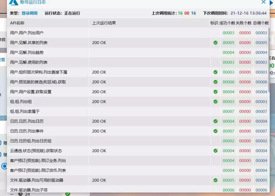Select the selected blue radio button at left
This screenshot has width=275, height=196.
click(4, 166)
